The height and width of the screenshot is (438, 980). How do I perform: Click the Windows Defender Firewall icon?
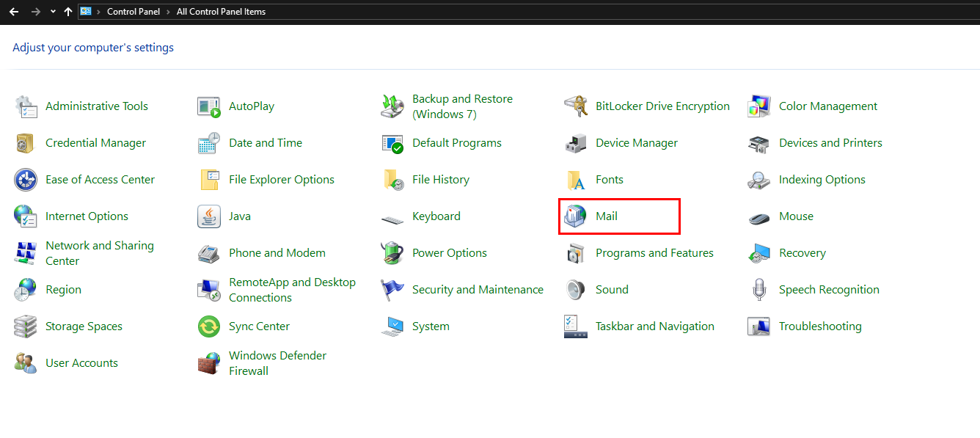click(x=209, y=363)
